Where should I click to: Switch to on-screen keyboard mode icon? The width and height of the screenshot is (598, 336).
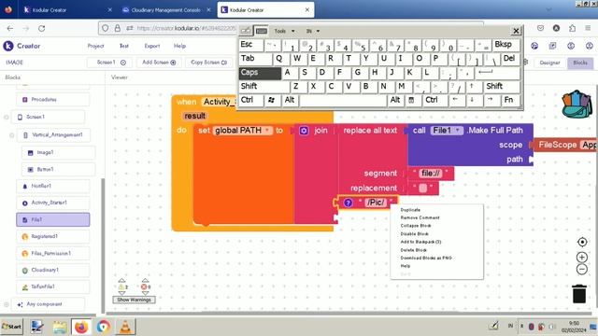point(262,31)
